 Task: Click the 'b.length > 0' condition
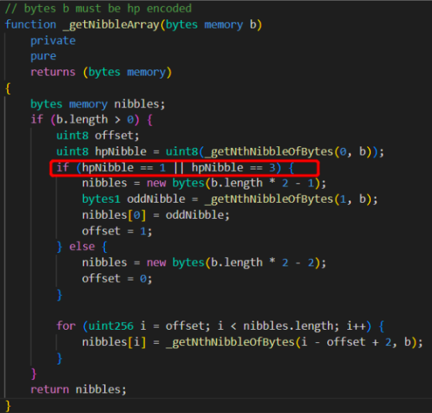point(95,120)
